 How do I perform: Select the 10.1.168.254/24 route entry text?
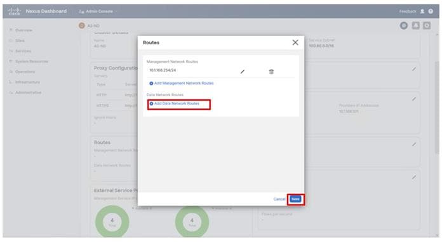click(x=163, y=70)
